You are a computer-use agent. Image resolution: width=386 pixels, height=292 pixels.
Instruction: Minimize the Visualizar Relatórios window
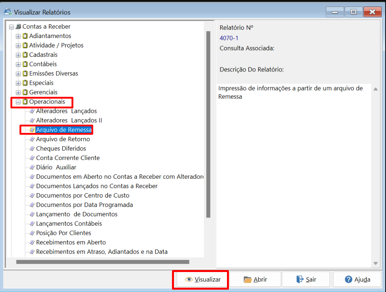pyautogui.click(x=335, y=12)
